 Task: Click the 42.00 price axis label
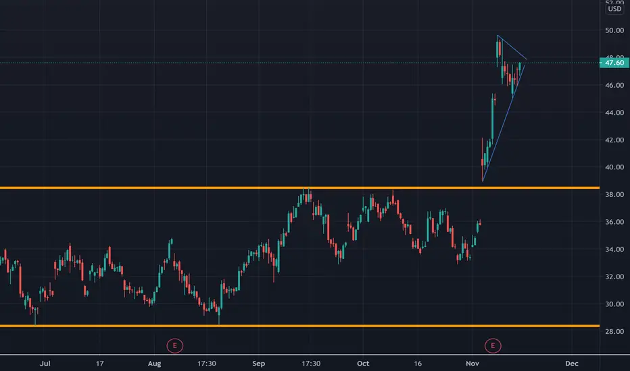614,140
